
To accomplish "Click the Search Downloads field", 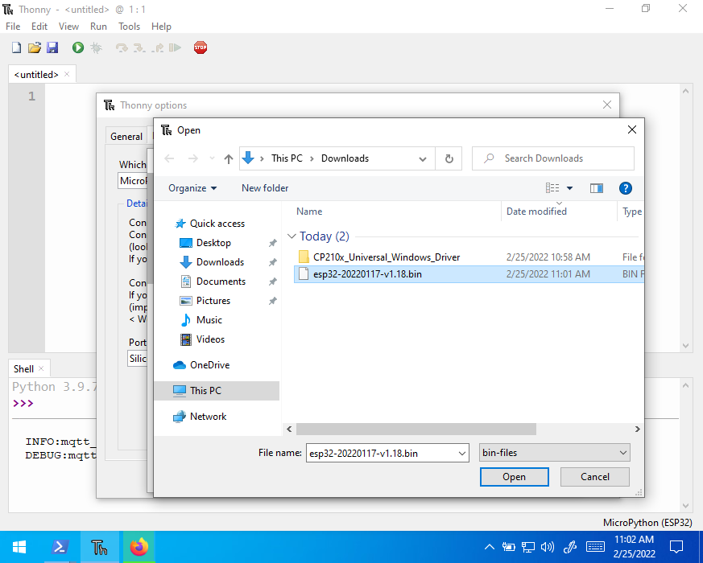I will (x=552, y=158).
